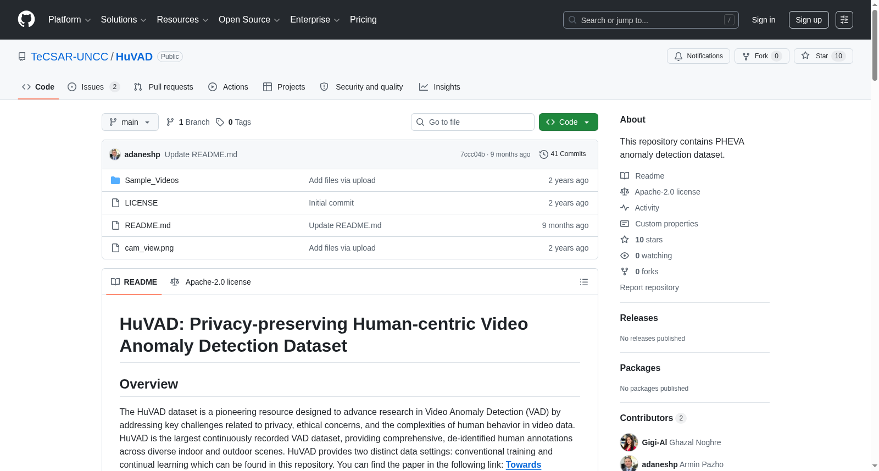Go to the Actions tab
Screen dimensions: 879x471
point(229,87)
